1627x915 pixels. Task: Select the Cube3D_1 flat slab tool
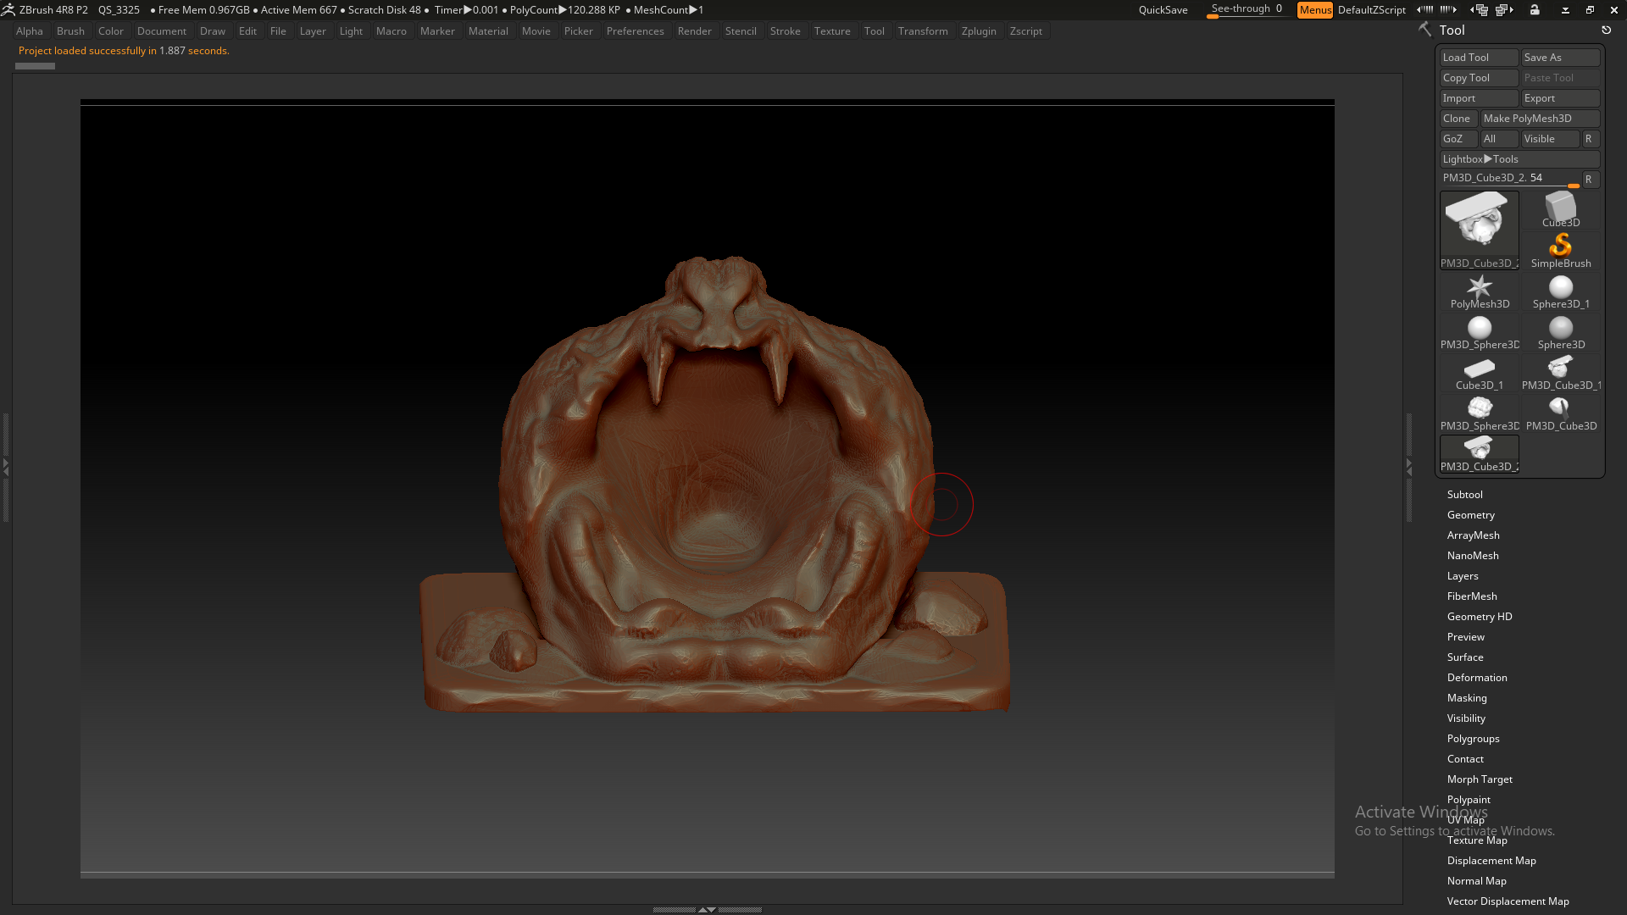pyautogui.click(x=1480, y=372)
